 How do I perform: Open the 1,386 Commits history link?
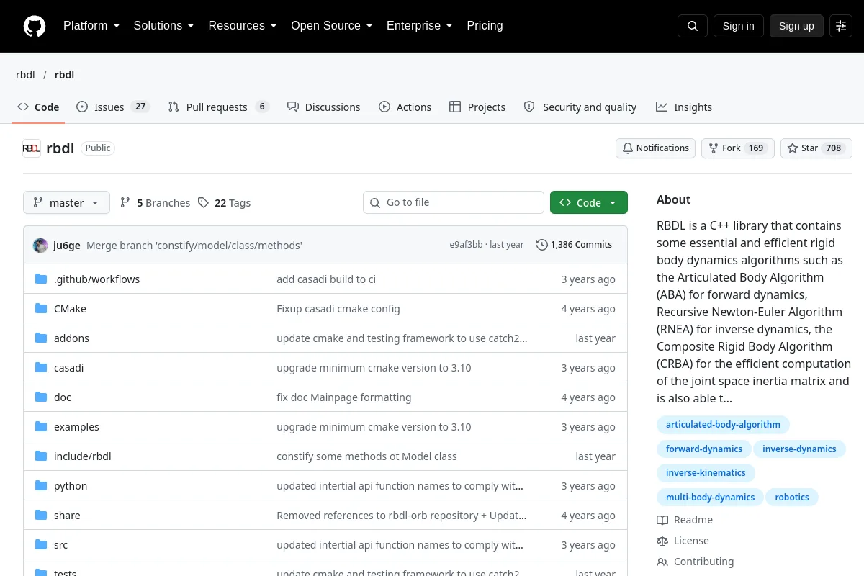(575, 245)
